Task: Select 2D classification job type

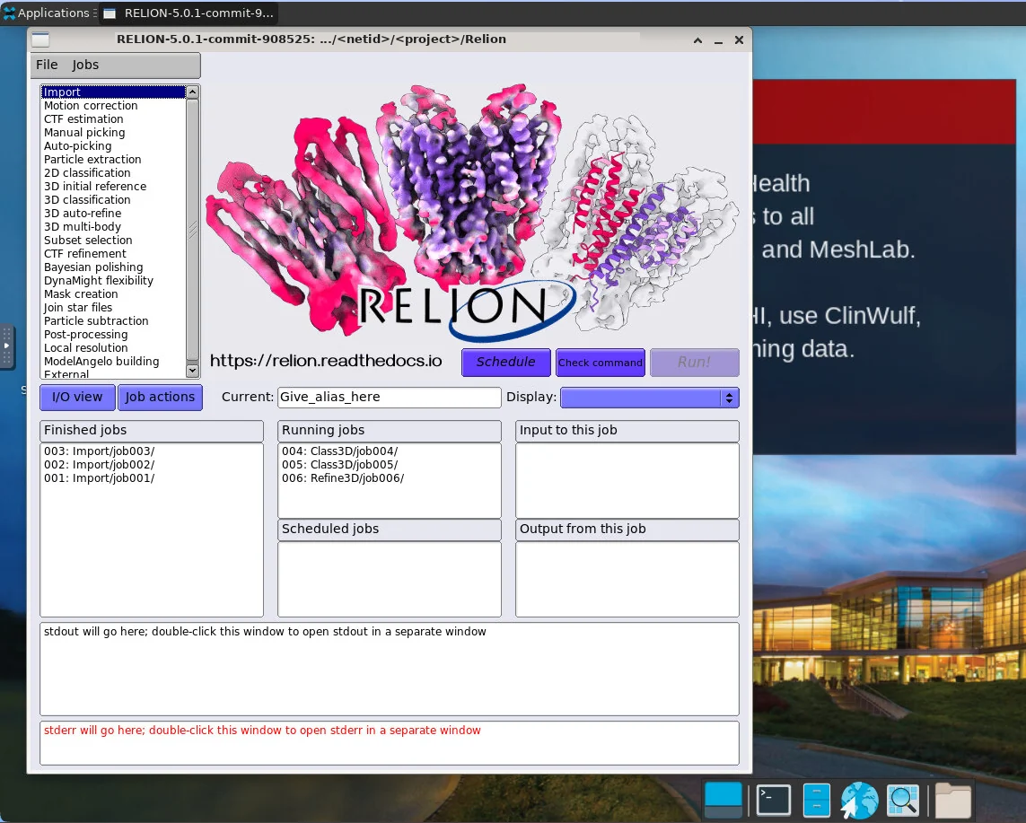Action: (113, 172)
